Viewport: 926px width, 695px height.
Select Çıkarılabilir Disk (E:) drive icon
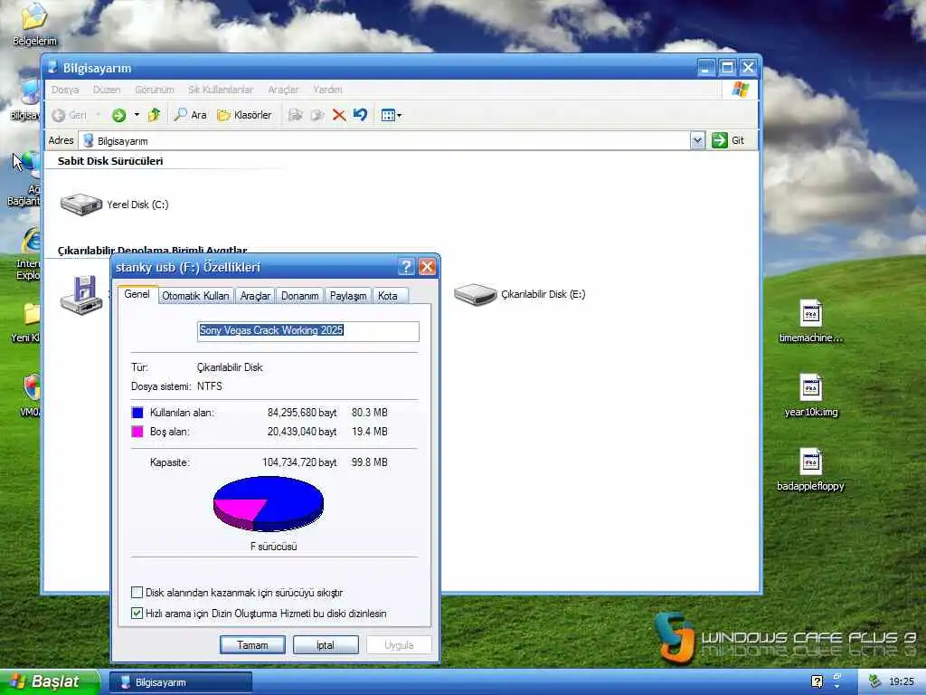point(476,294)
